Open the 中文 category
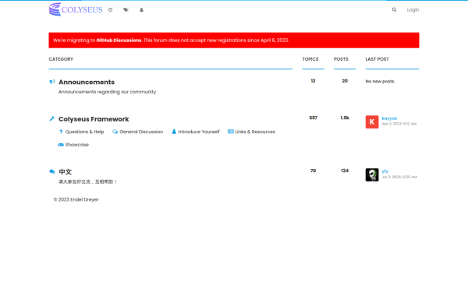This screenshot has height=292, width=468. pyautogui.click(x=65, y=172)
